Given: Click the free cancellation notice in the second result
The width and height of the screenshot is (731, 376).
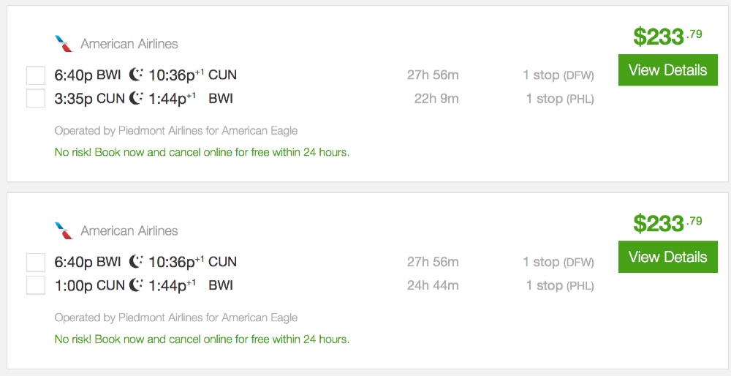Looking at the screenshot, I should coord(202,340).
